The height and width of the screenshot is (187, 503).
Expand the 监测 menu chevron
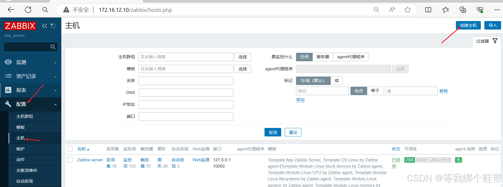[x=55, y=63]
